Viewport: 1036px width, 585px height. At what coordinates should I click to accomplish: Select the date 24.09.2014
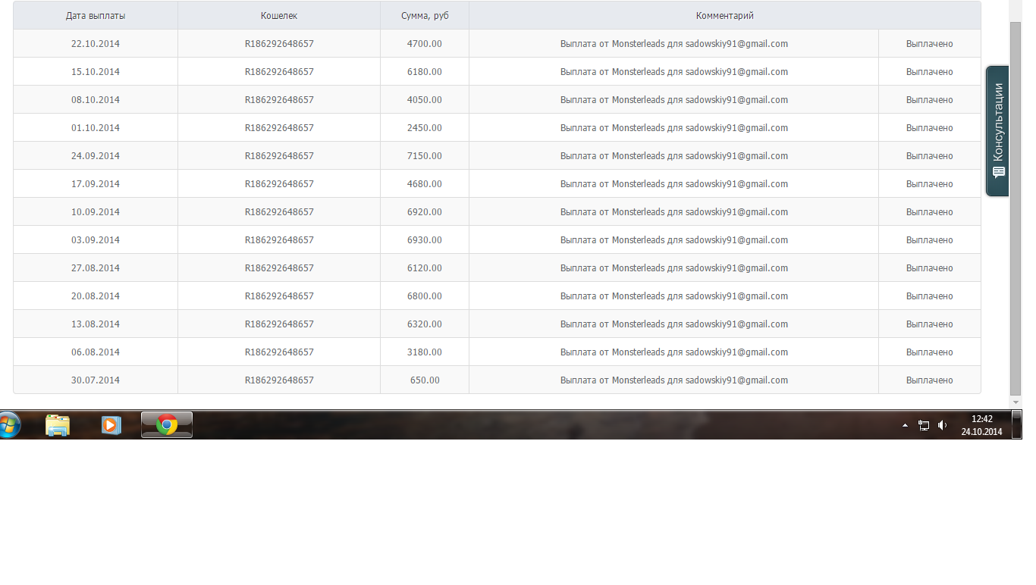[96, 156]
